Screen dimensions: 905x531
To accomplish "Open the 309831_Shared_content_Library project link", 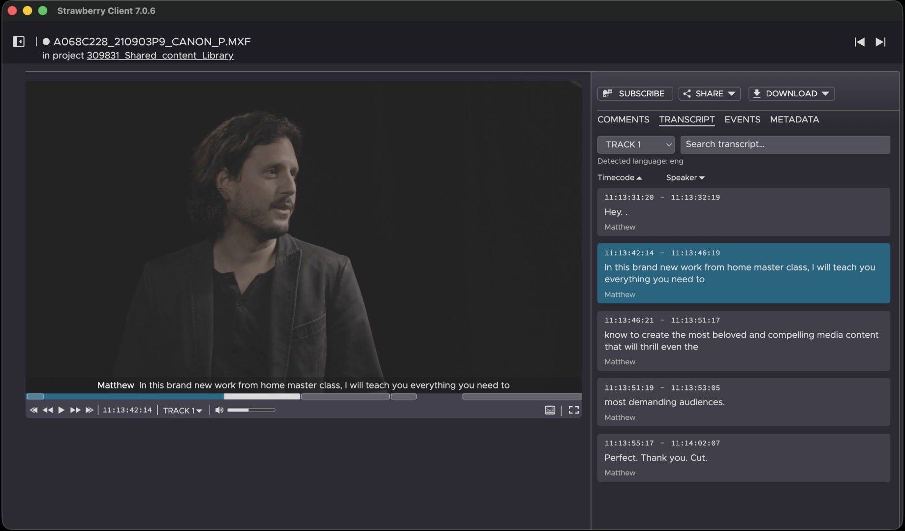I will (160, 56).
